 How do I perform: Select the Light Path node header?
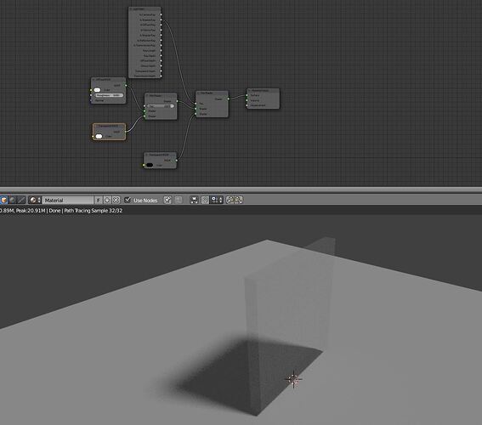[145, 9]
